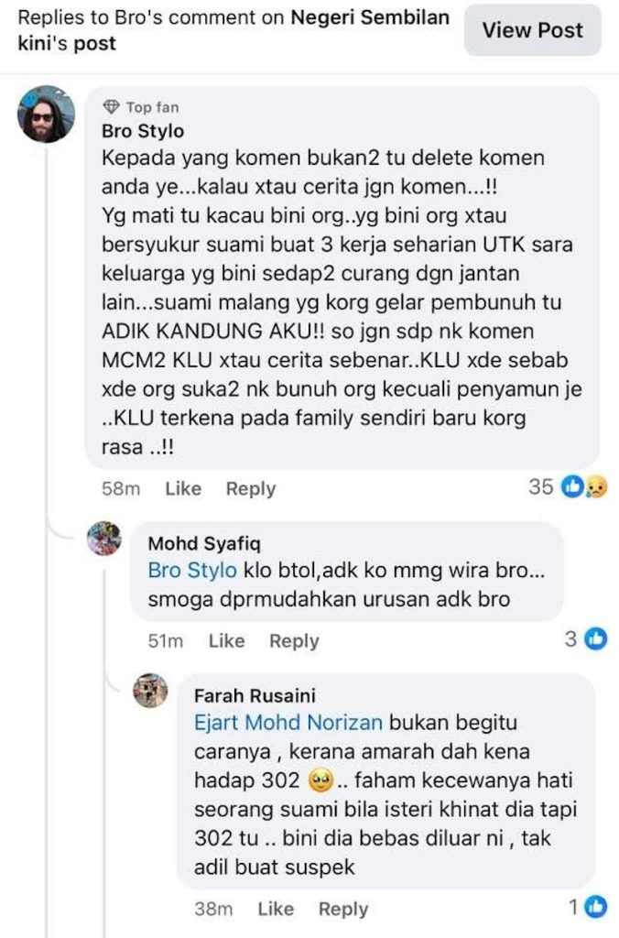Like Bro Stylo's comment
Viewport: 619px width, 938px height.
tap(183, 489)
